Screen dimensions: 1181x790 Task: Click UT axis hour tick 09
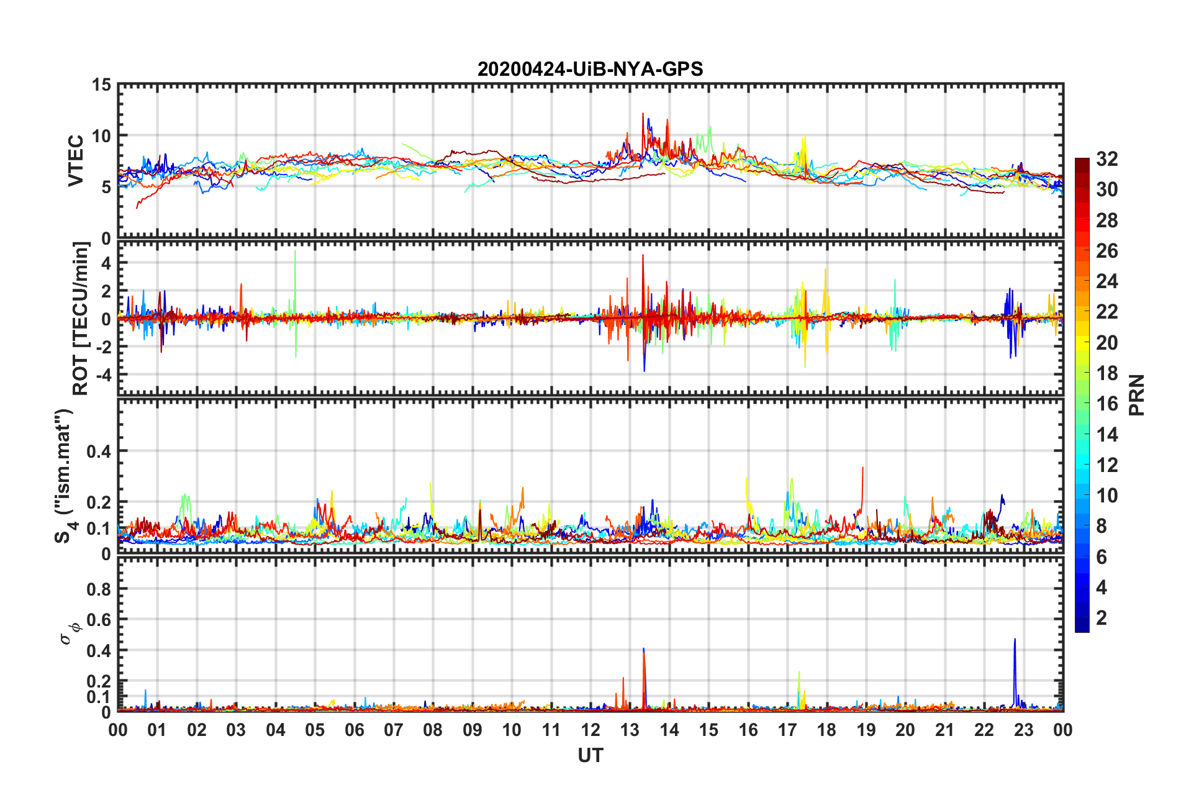point(473,730)
